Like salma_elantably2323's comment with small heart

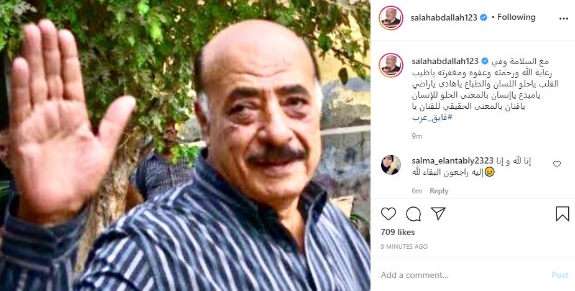(557, 164)
